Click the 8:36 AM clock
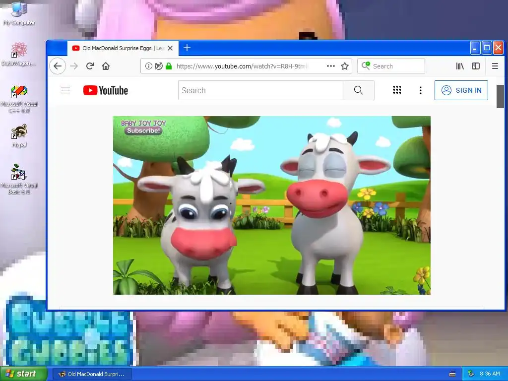Screen dimensions: 508x381 (490, 374)
